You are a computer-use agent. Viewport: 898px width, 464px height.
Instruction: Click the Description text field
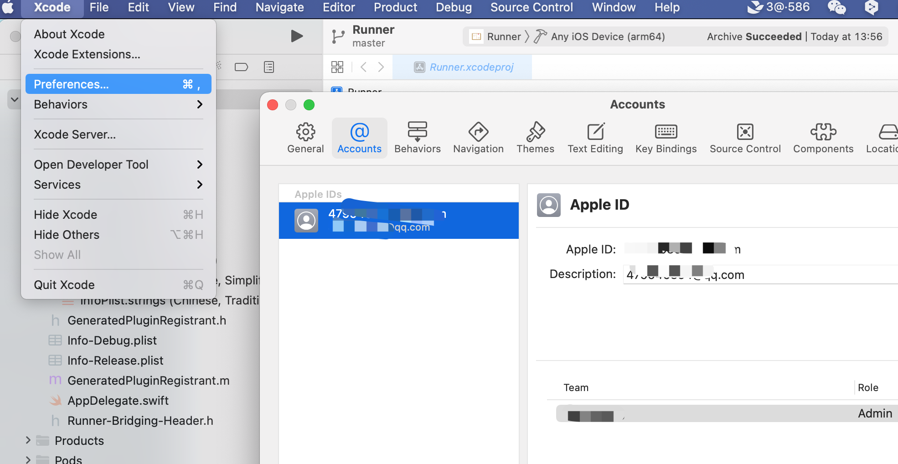[760, 274]
